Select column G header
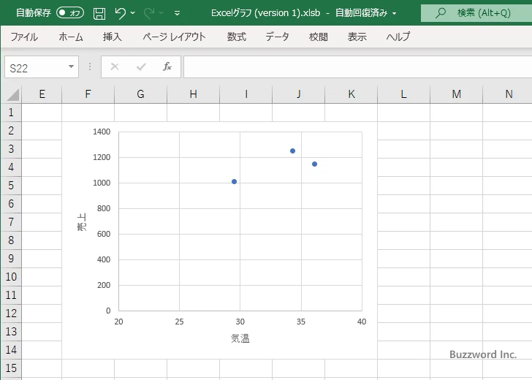This screenshot has width=532, height=380. 140,94
